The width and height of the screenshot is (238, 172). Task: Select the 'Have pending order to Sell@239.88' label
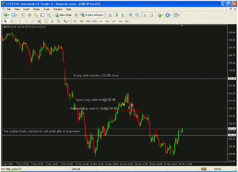94,108
